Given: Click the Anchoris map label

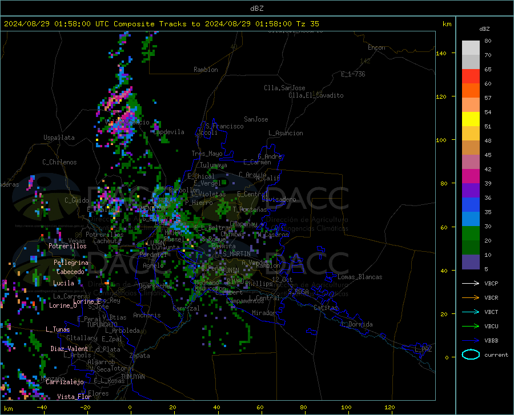Looking at the screenshot, I should [x=147, y=315].
